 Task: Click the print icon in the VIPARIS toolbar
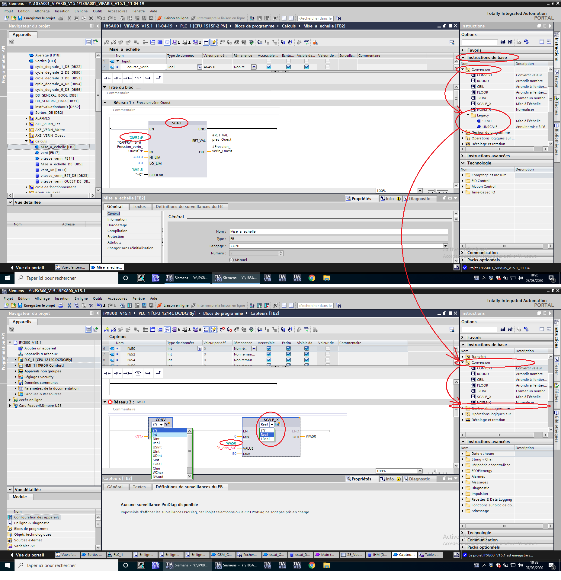pyautogui.click(x=61, y=18)
